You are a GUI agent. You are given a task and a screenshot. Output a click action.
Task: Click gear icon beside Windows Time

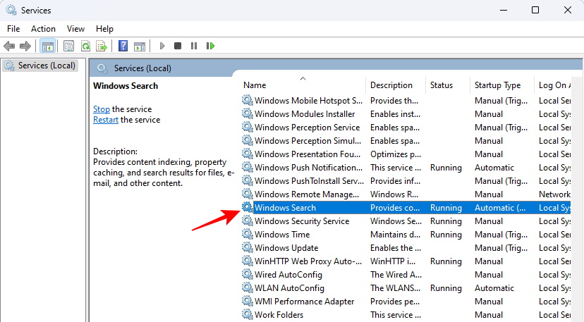248,234
